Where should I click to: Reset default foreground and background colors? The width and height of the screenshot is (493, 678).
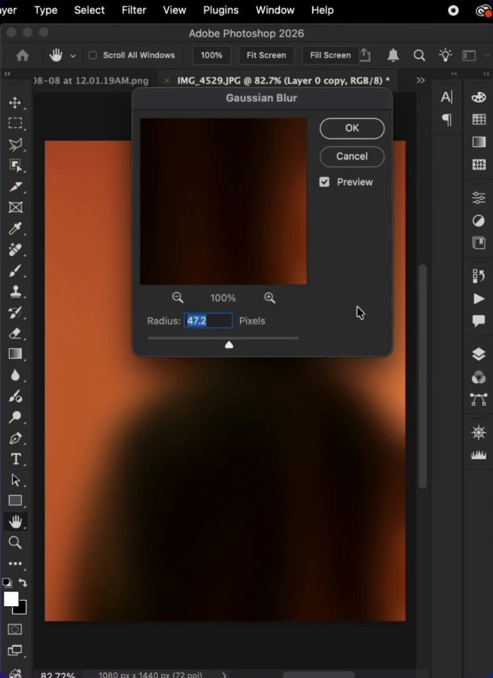point(7,583)
